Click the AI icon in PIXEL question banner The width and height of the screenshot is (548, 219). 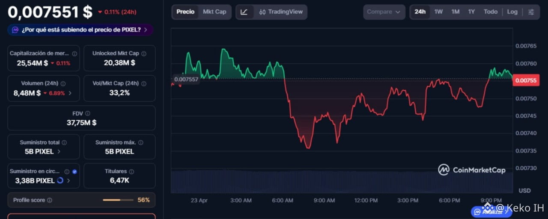pyautogui.click(x=15, y=30)
